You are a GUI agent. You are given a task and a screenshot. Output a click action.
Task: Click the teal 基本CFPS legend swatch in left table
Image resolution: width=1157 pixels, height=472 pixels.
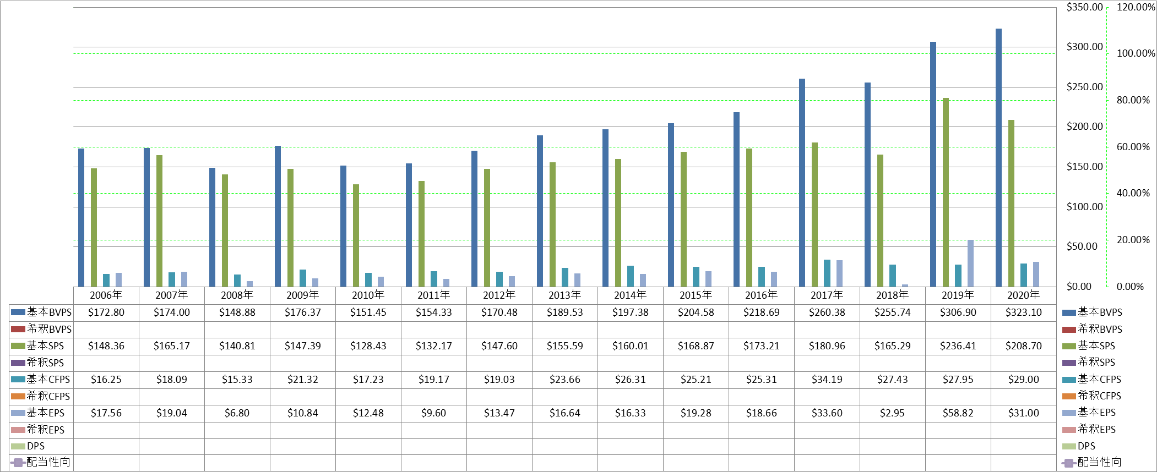pyautogui.click(x=18, y=380)
